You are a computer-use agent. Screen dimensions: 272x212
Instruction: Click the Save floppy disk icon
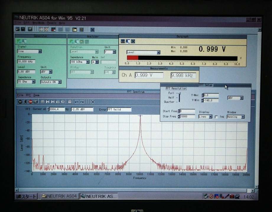click(23, 29)
